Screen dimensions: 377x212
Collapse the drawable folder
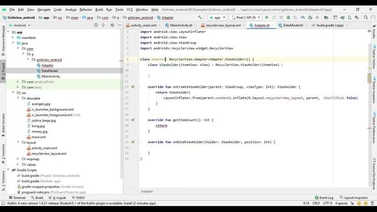18,98
